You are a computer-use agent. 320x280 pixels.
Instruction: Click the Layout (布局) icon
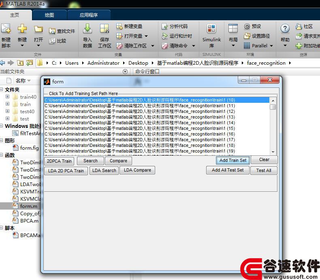(x=233, y=28)
